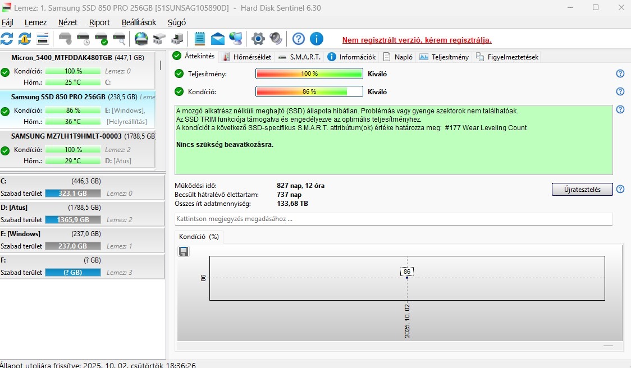Select the Micron_5400_MTFDDAK480TGB disk entry
Image resolution: width=631 pixels, height=368 pixels.
click(x=77, y=70)
